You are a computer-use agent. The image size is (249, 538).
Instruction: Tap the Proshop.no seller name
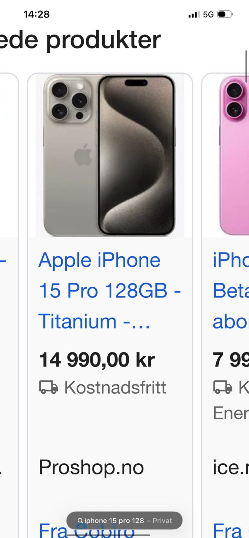(91, 468)
